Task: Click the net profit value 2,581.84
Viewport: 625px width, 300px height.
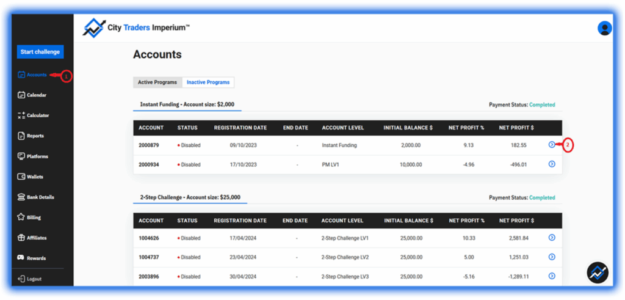Action: pyautogui.click(x=519, y=238)
